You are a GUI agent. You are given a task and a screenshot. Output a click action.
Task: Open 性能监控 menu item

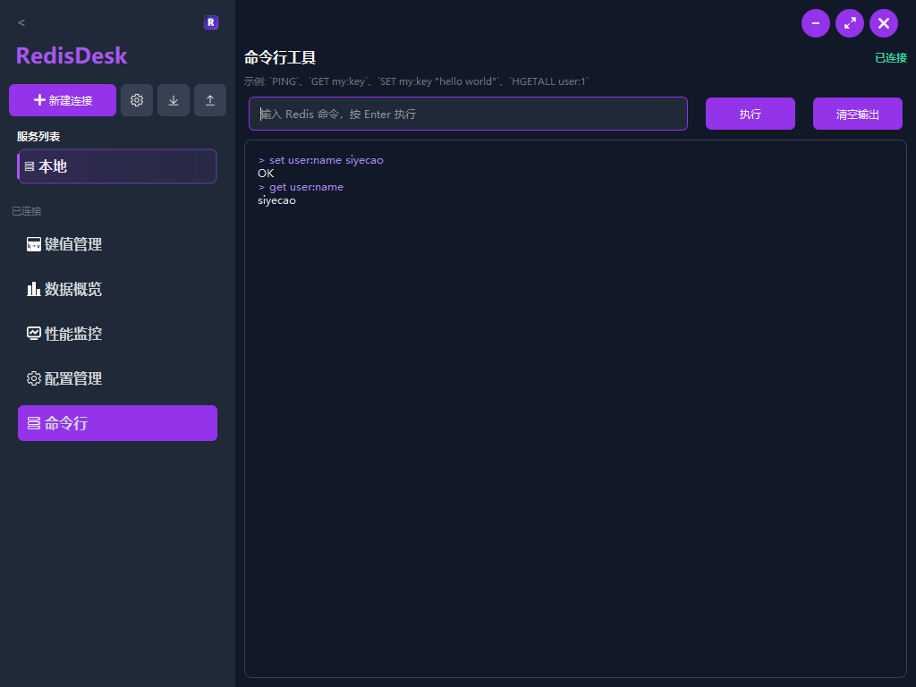click(x=117, y=334)
